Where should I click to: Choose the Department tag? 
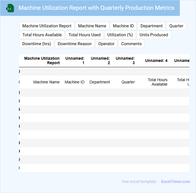(151, 26)
